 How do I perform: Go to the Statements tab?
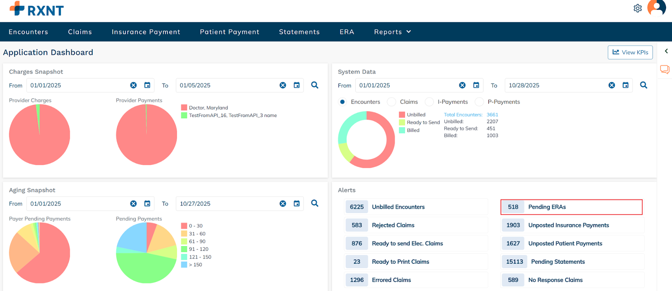(299, 32)
